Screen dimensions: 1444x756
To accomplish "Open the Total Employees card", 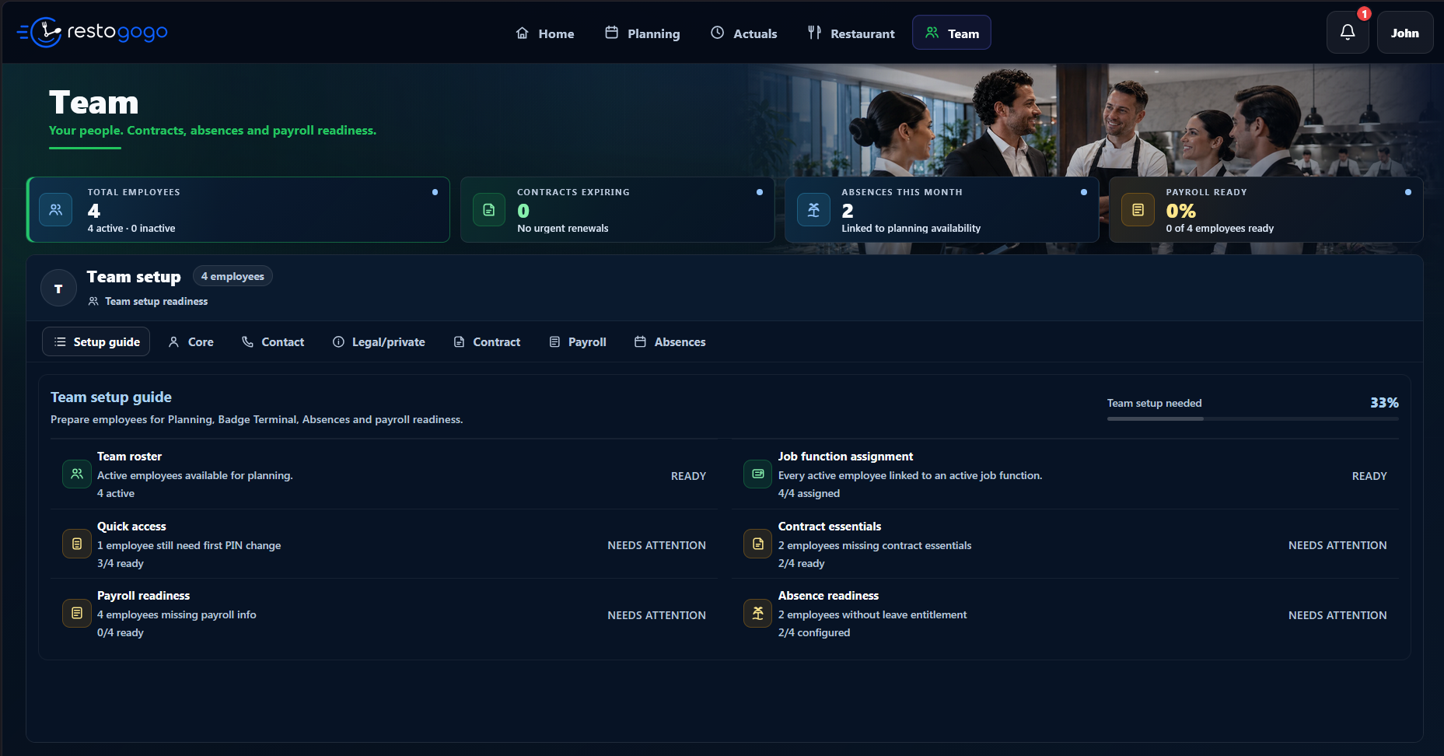I will click(x=239, y=210).
